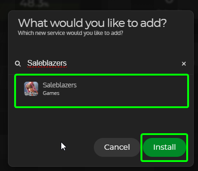198x171 pixels.
Task: Click the magnifying glass search icon
Action: pos(18,64)
